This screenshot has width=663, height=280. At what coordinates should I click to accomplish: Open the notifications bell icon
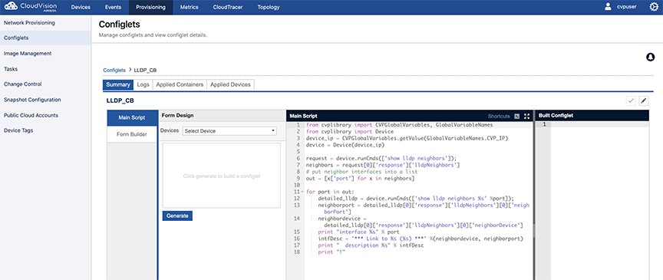click(650, 57)
